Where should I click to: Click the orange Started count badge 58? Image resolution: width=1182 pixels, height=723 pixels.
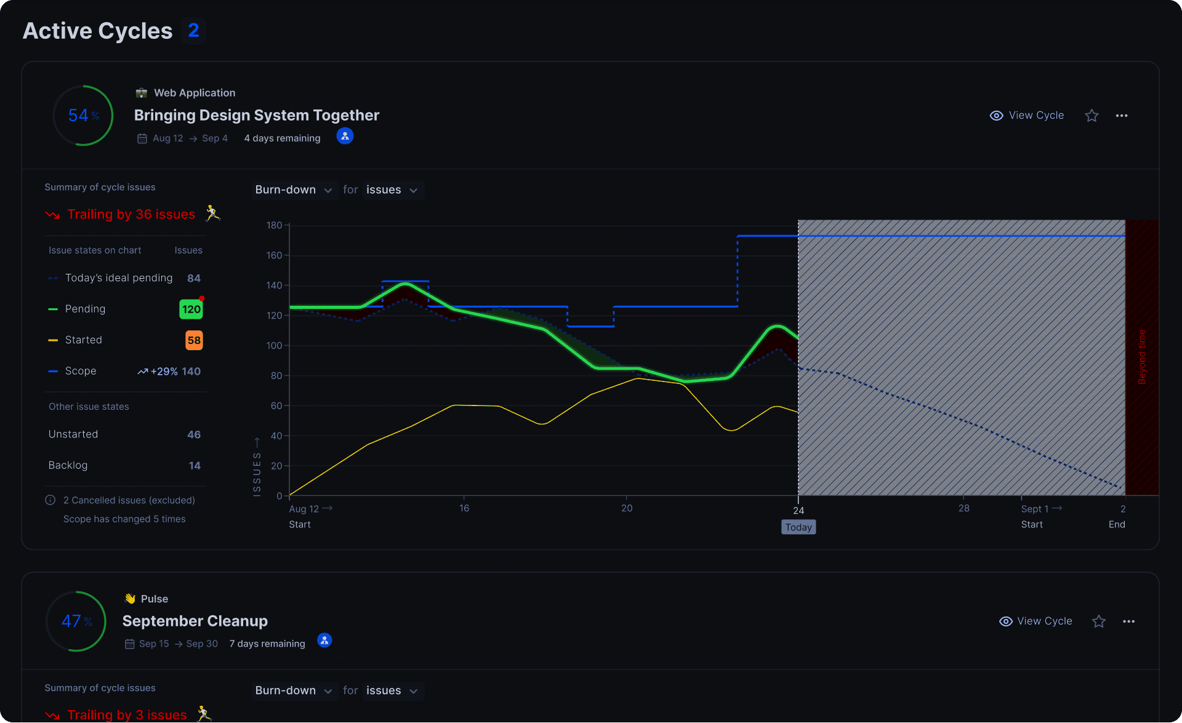[194, 340]
